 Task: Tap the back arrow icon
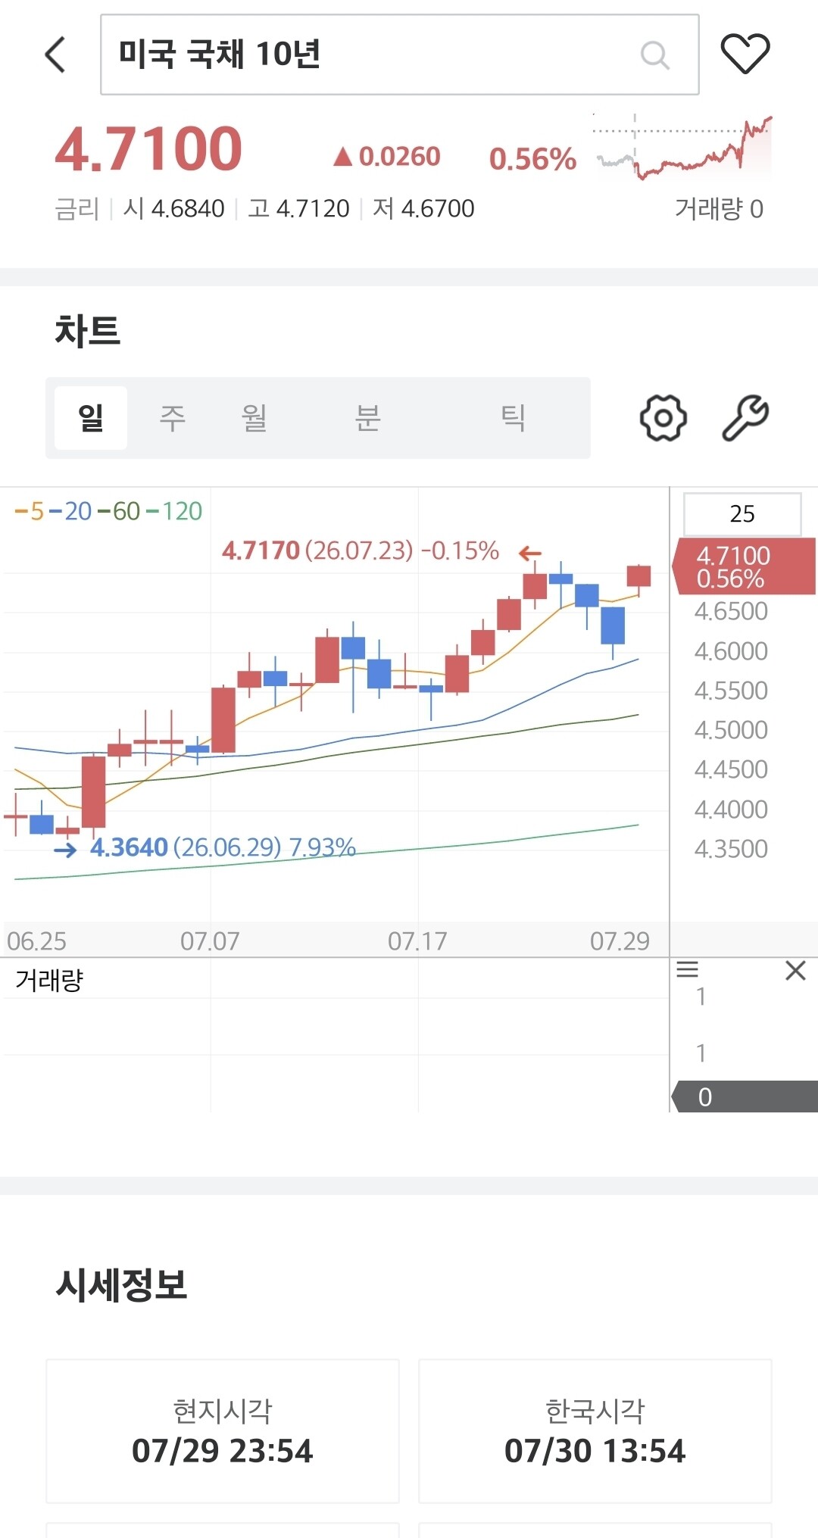(55, 55)
